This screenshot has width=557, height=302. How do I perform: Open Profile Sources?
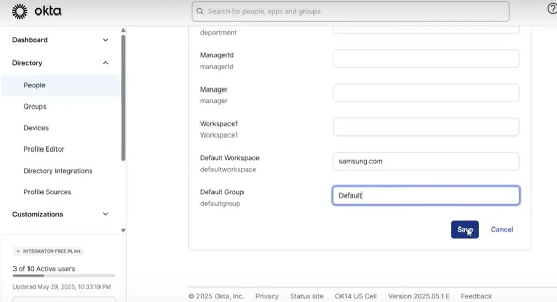click(47, 192)
